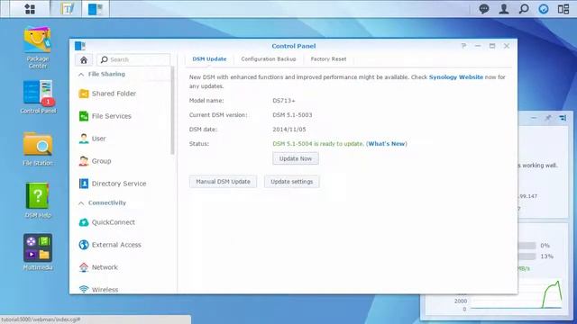This screenshot has width=577, height=324.
Task: Pin the widget panel with the pin icon
Action: click(x=548, y=118)
